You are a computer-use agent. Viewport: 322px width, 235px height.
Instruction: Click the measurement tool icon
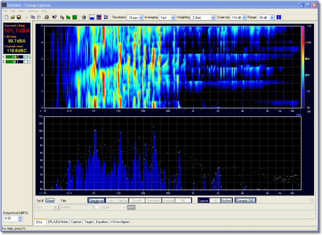click(x=84, y=18)
